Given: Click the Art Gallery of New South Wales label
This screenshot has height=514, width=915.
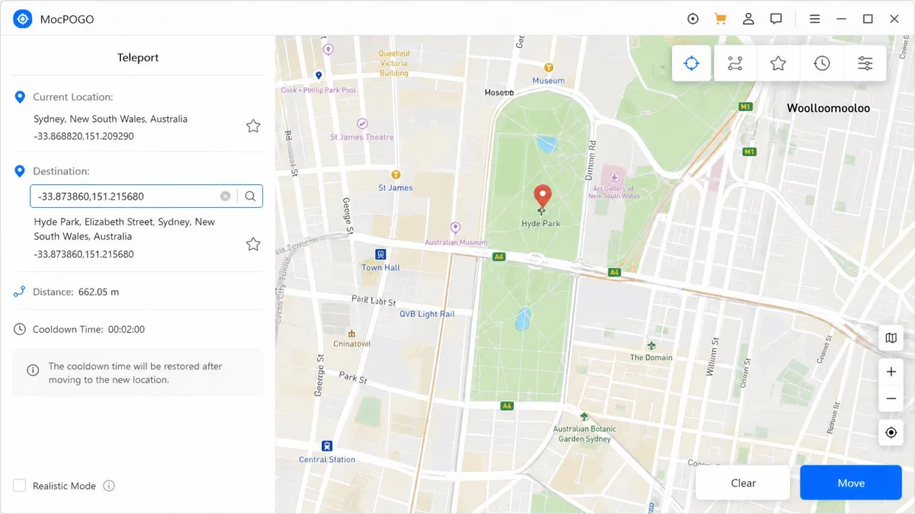Looking at the screenshot, I should click(x=614, y=192).
